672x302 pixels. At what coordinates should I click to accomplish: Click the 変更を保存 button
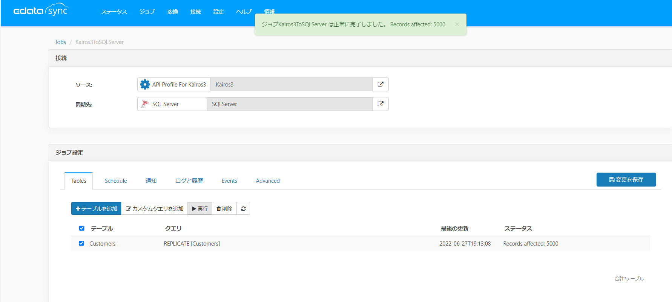click(x=626, y=179)
